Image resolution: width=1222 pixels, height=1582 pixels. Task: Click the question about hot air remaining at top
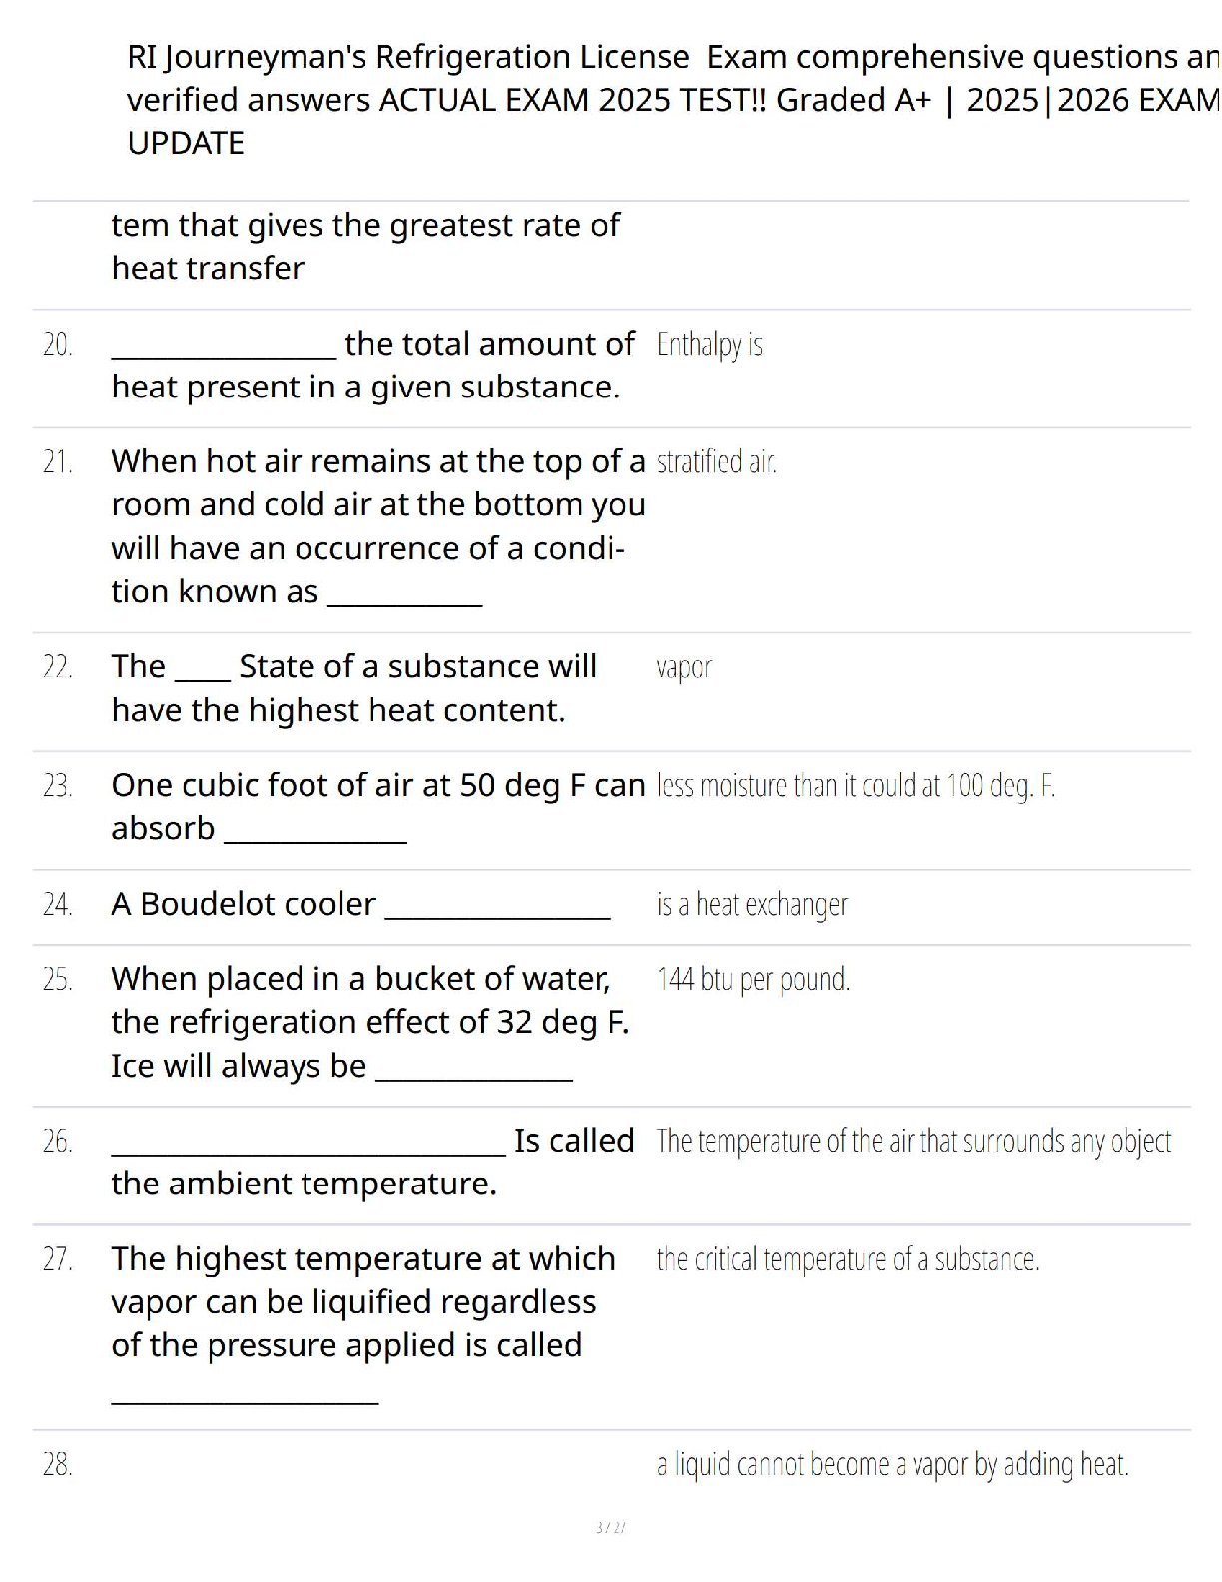[x=377, y=526]
